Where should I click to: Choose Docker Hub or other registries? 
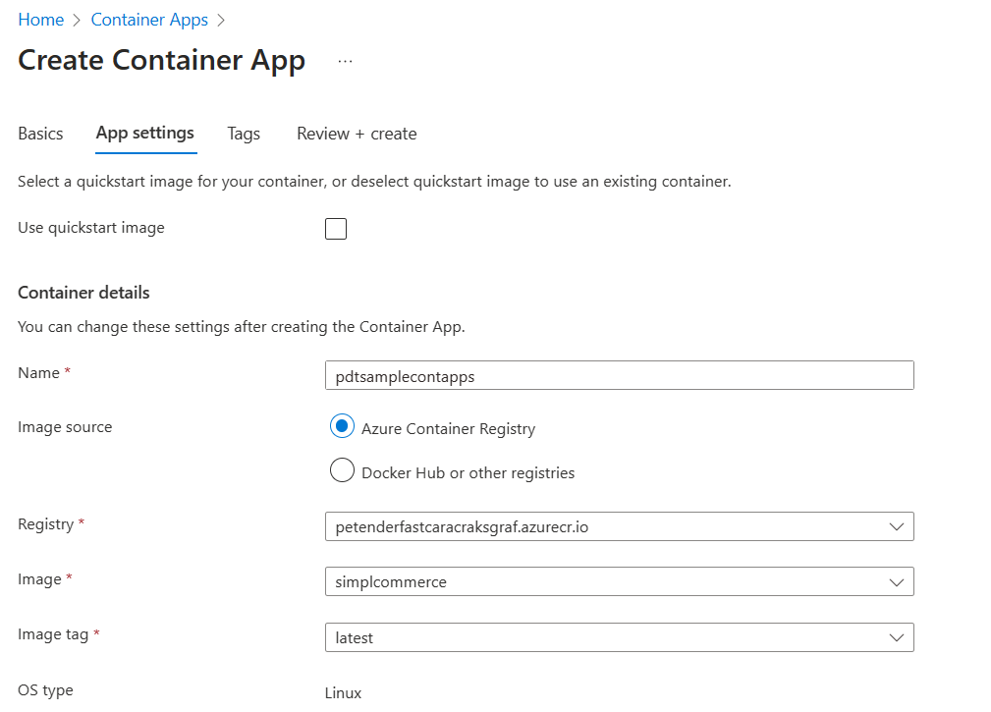pos(342,470)
